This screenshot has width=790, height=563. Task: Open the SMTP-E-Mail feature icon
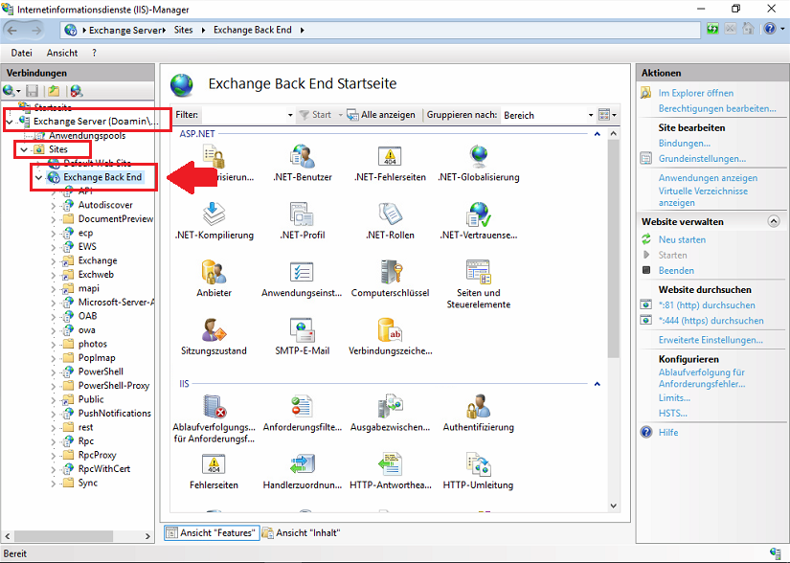(x=303, y=330)
